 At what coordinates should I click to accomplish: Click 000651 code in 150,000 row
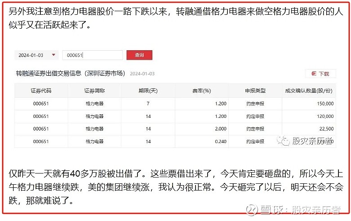click(41, 104)
